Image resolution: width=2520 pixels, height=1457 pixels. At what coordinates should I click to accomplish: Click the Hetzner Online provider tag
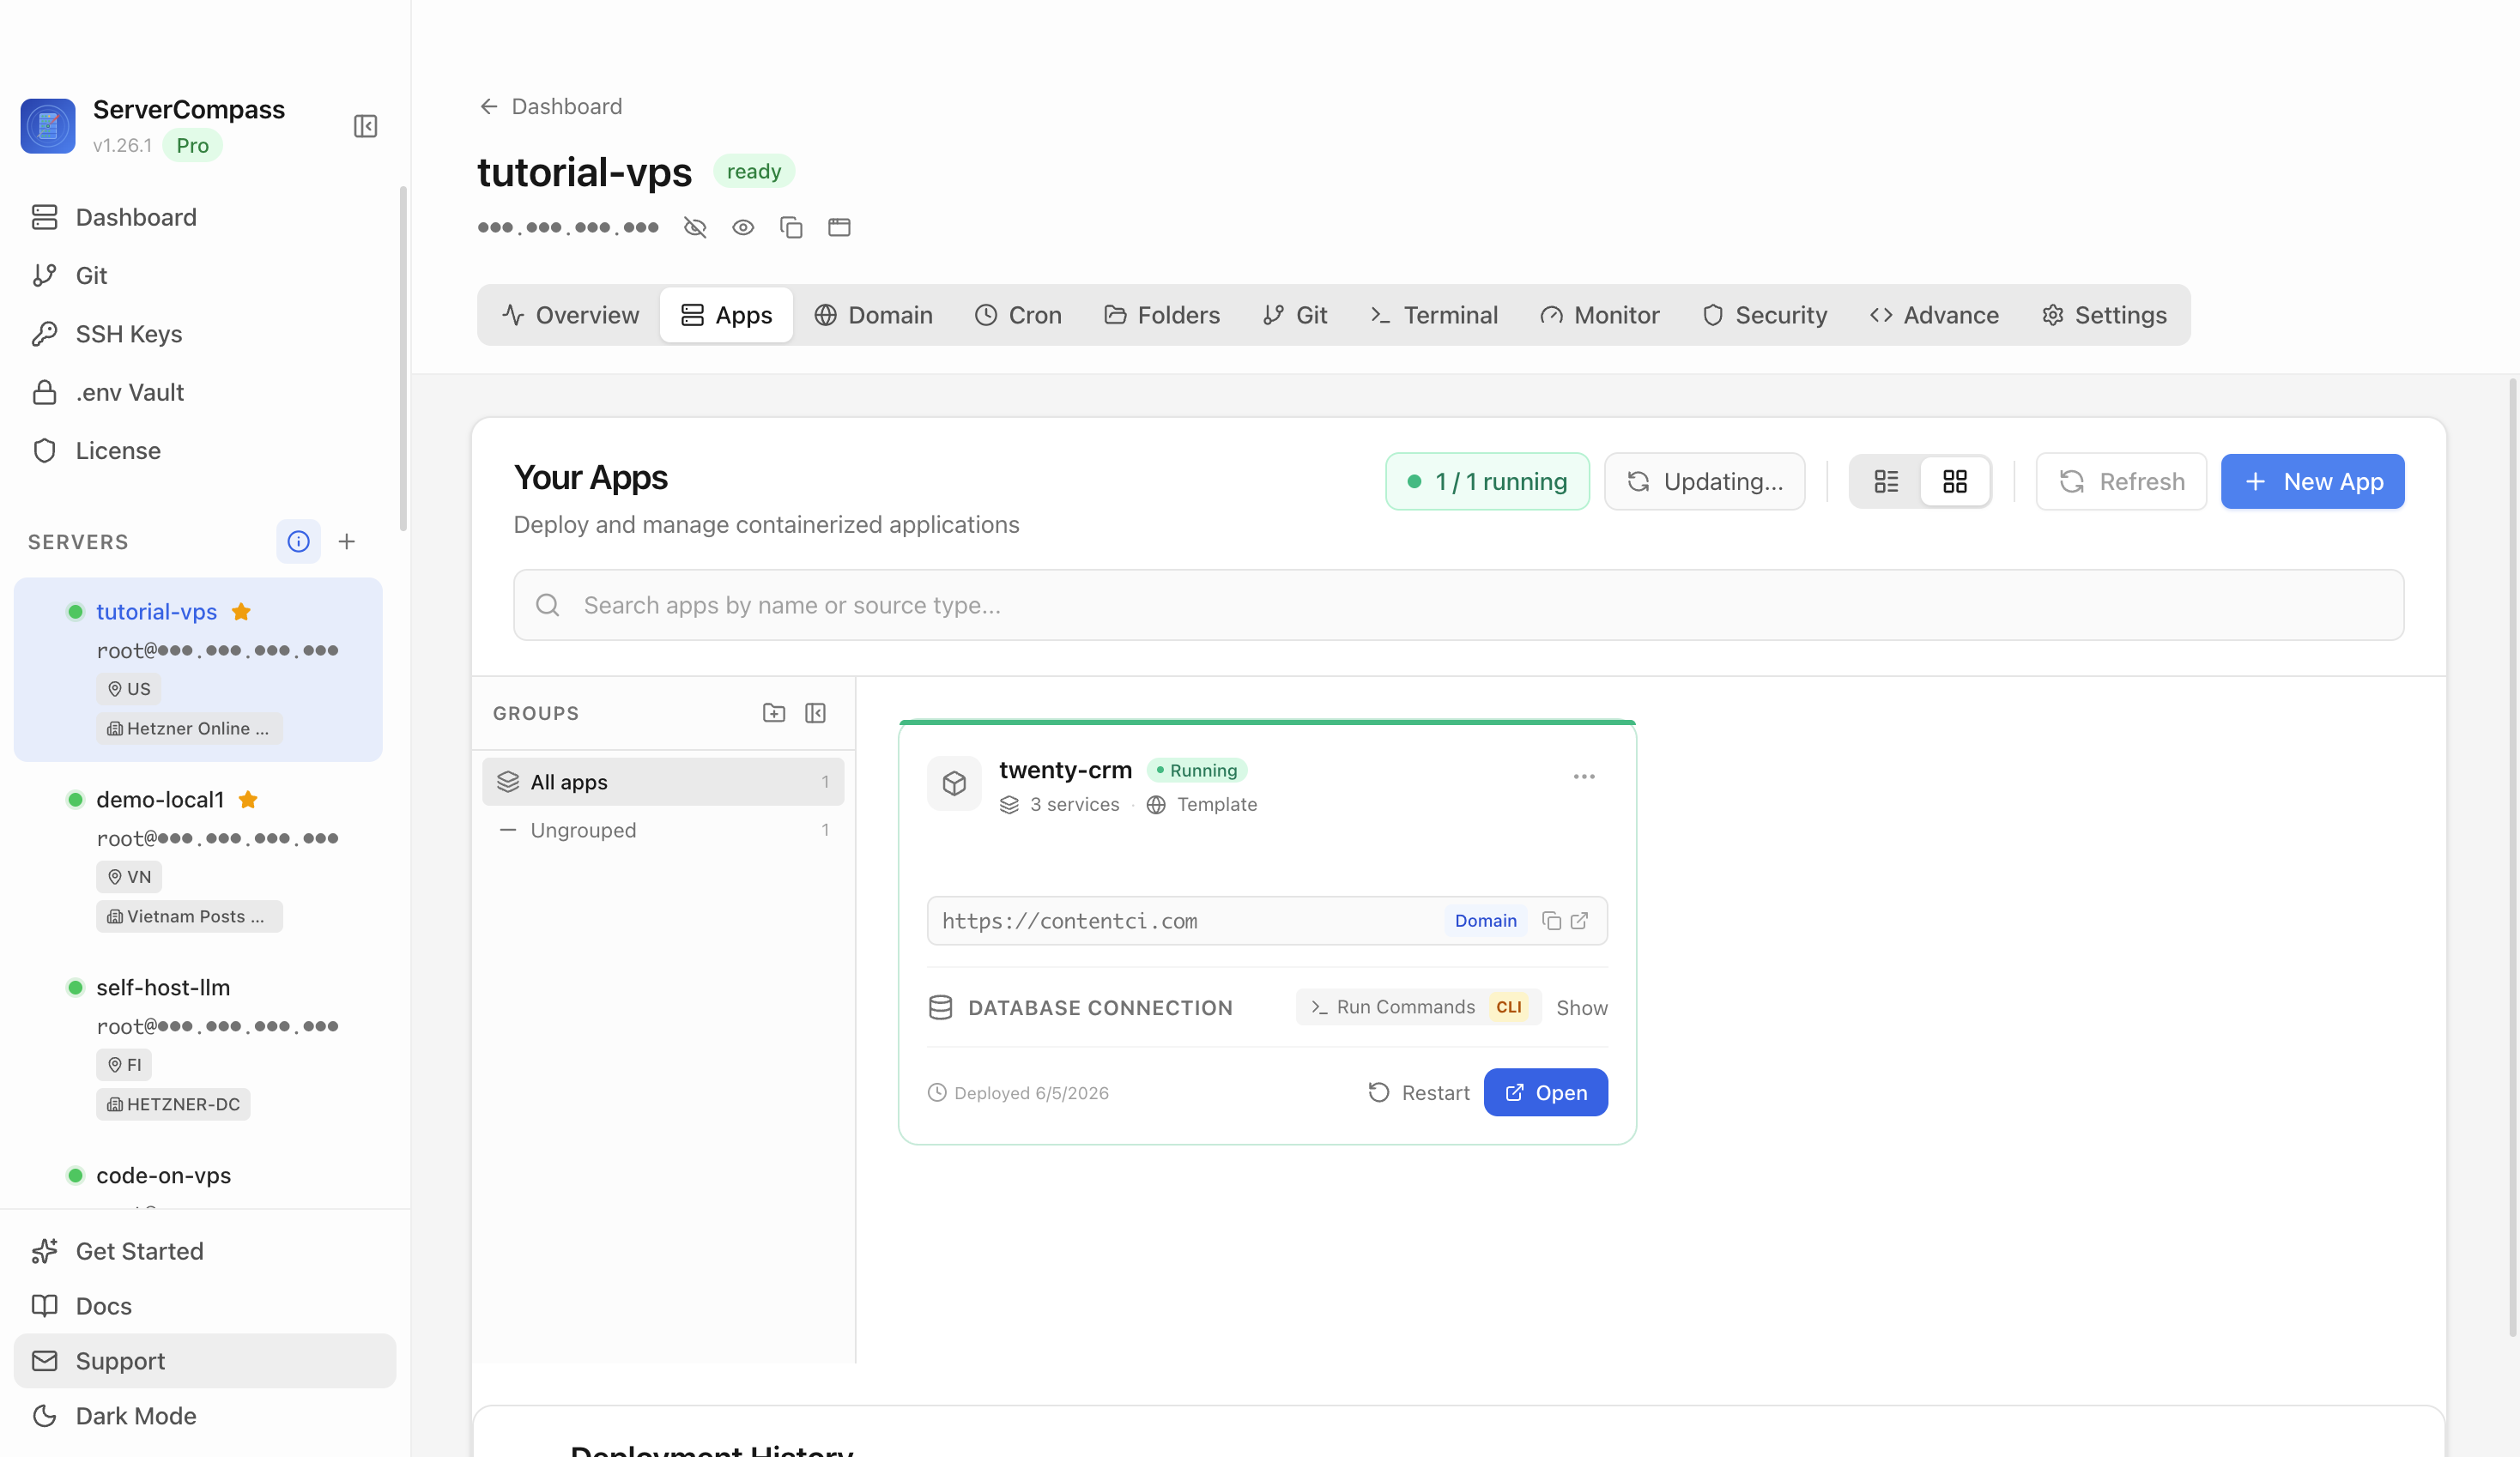click(189, 728)
